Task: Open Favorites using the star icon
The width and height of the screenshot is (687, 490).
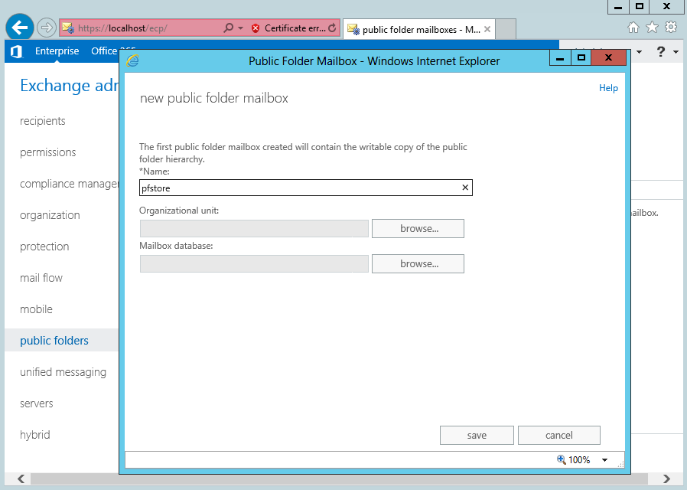Action: tap(652, 27)
